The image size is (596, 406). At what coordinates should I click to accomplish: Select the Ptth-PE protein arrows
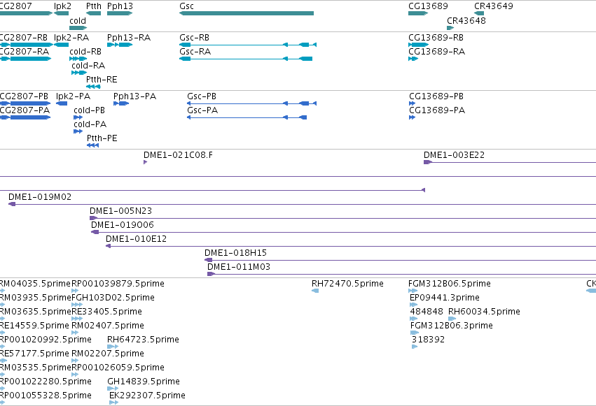92,145
